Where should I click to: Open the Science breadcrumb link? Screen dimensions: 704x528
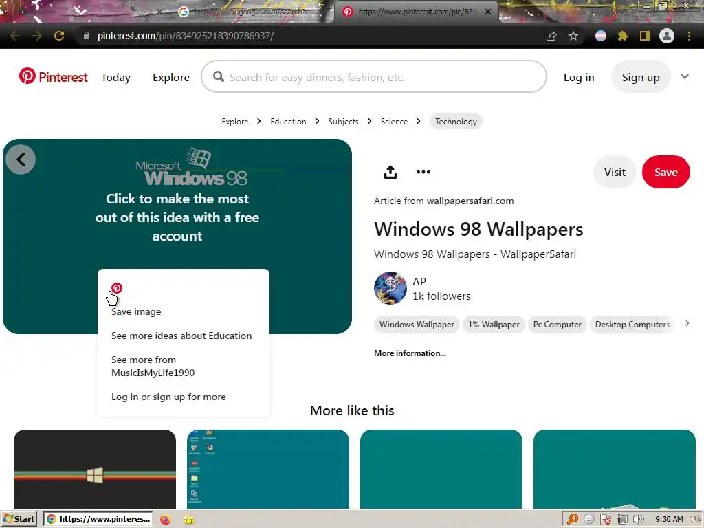pyautogui.click(x=394, y=122)
